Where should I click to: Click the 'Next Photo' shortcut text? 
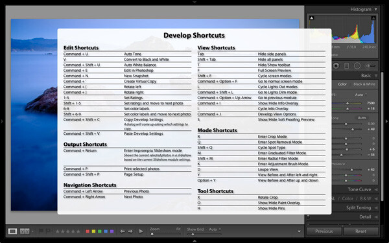tap(133, 197)
